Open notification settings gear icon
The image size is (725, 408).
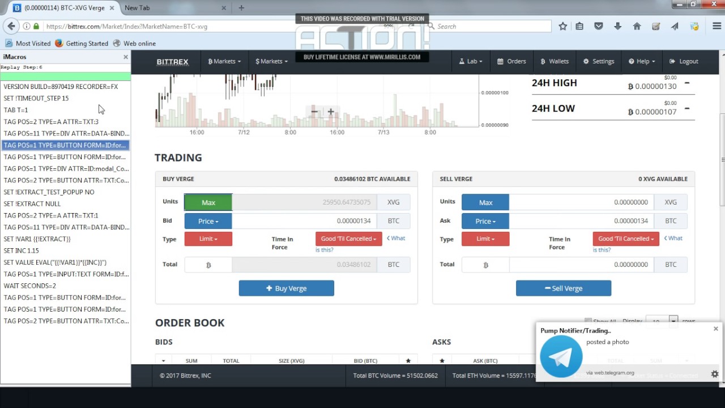715,374
